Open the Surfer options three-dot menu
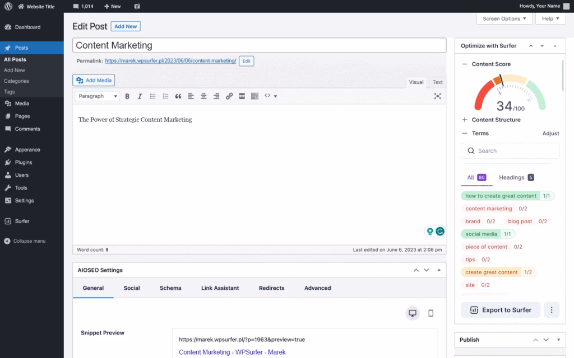Image resolution: width=574 pixels, height=358 pixels. [552, 310]
